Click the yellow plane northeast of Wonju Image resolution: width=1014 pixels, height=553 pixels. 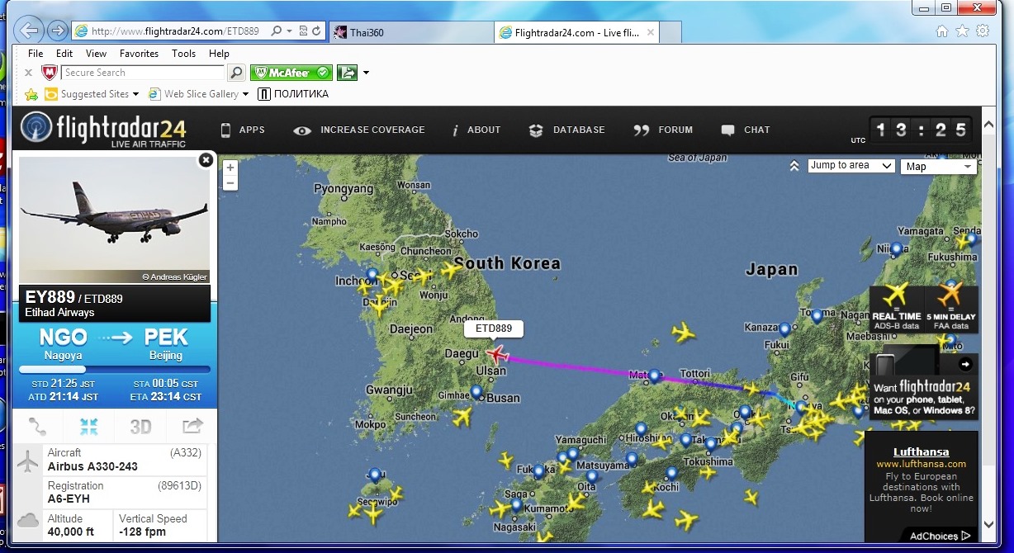click(453, 269)
